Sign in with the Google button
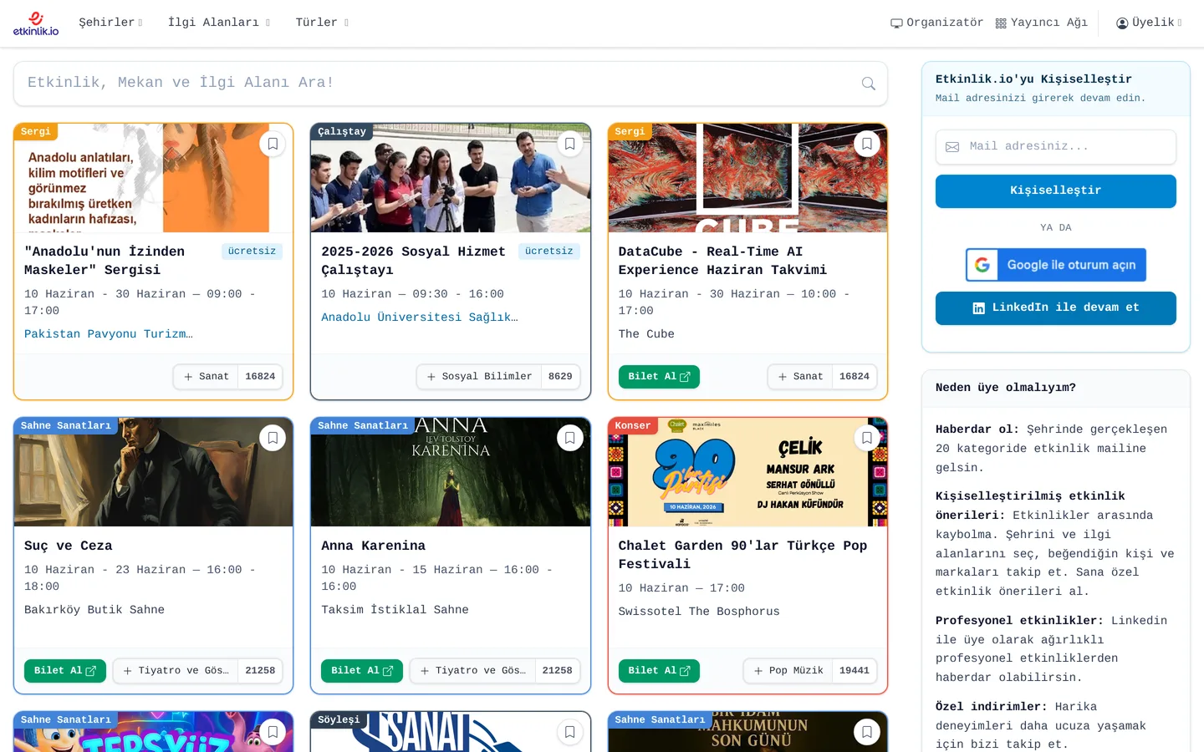This screenshot has height=752, width=1204. point(1055,265)
